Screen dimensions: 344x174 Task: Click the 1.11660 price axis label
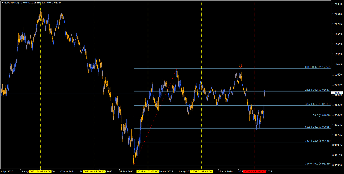coord(337,75)
